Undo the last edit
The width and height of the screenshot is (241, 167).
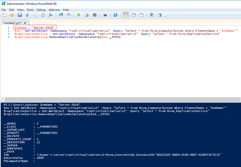(x=61, y=15)
